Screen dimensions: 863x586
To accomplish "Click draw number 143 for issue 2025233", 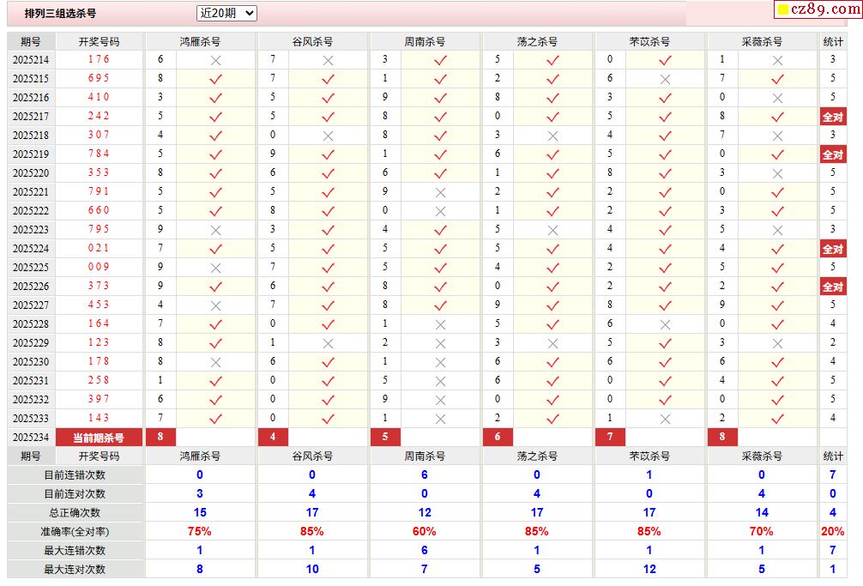I will pos(99,418).
